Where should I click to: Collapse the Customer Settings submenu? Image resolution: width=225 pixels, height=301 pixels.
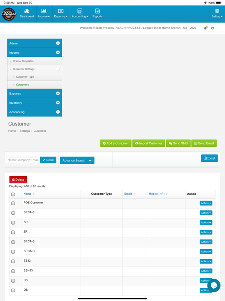pyautogui.click(x=58, y=69)
